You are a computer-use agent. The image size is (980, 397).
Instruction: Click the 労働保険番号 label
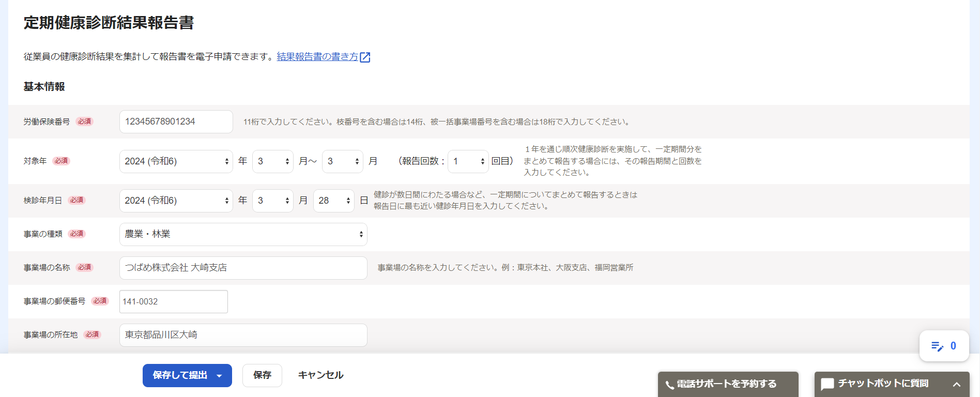(47, 121)
